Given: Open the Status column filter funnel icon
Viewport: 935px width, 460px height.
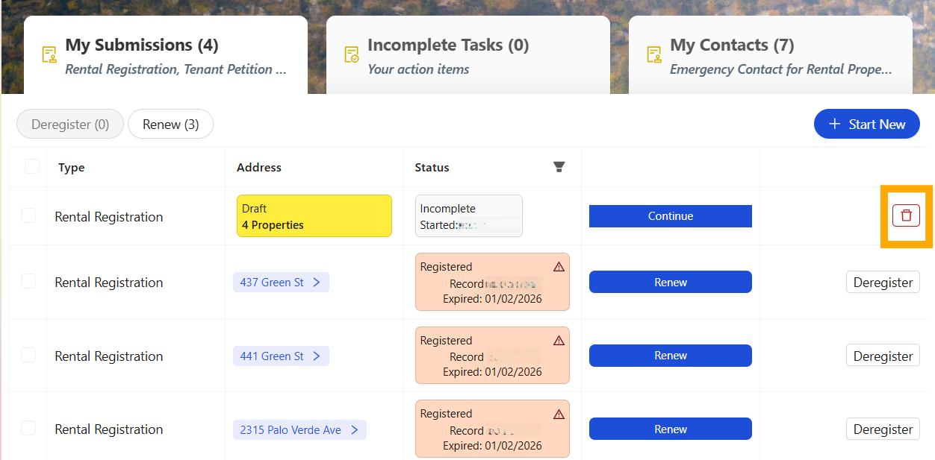Looking at the screenshot, I should tap(559, 167).
